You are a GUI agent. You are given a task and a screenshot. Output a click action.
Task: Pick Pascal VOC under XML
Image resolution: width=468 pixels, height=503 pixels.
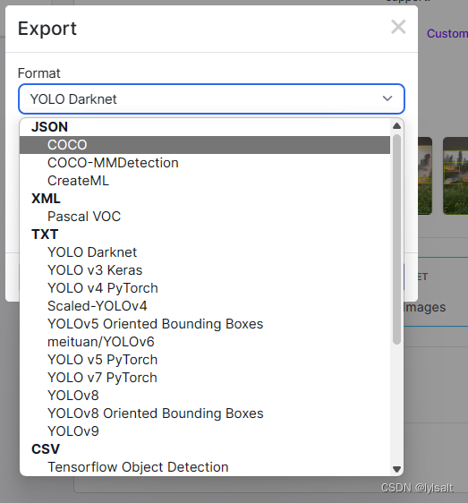pyautogui.click(x=205, y=217)
